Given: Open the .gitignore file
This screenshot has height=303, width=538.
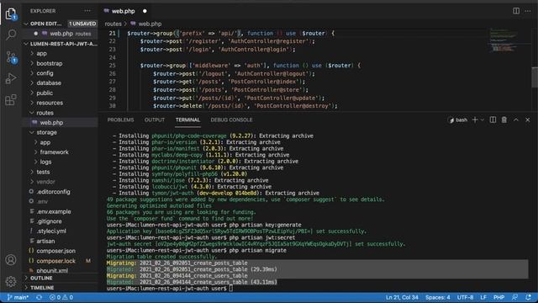Looking at the screenshot, I should tap(49, 221).
